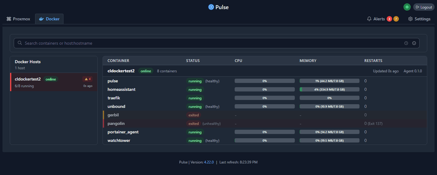
Task: Open the version 4.22.0 link
Action: 209,162
